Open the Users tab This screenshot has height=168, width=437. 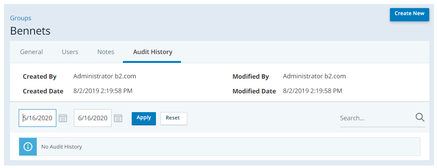coord(70,52)
